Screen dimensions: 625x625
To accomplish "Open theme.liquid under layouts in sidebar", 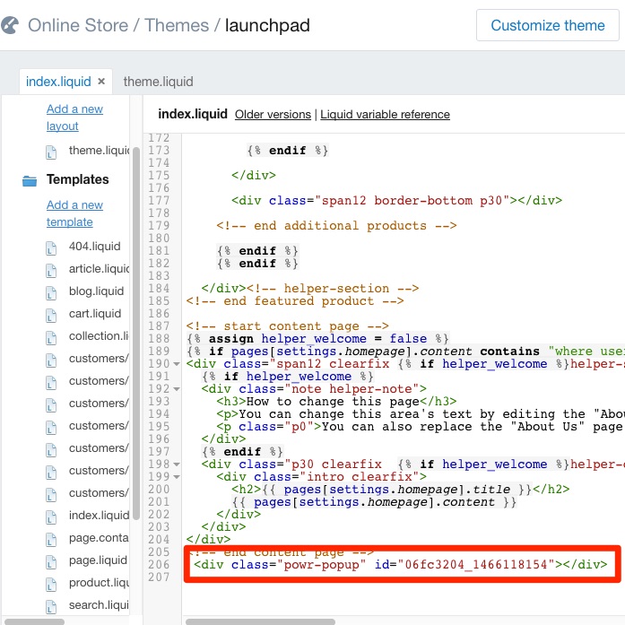I will pyautogui.click(x=99, y=151).
